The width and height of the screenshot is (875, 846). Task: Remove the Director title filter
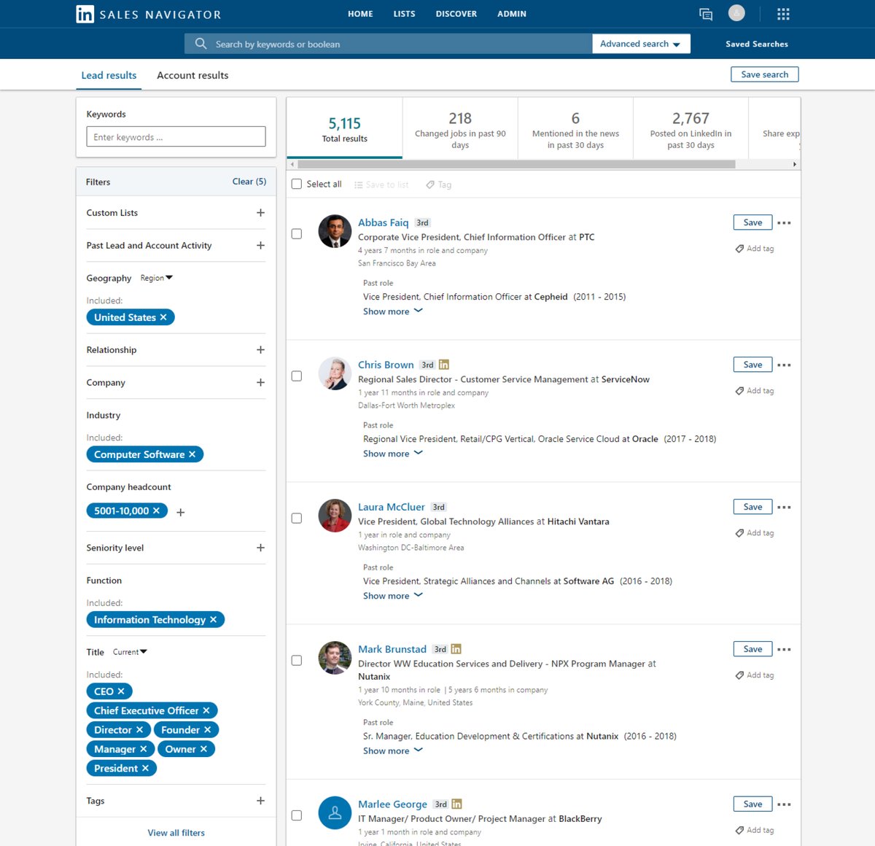tap(139, 730)
